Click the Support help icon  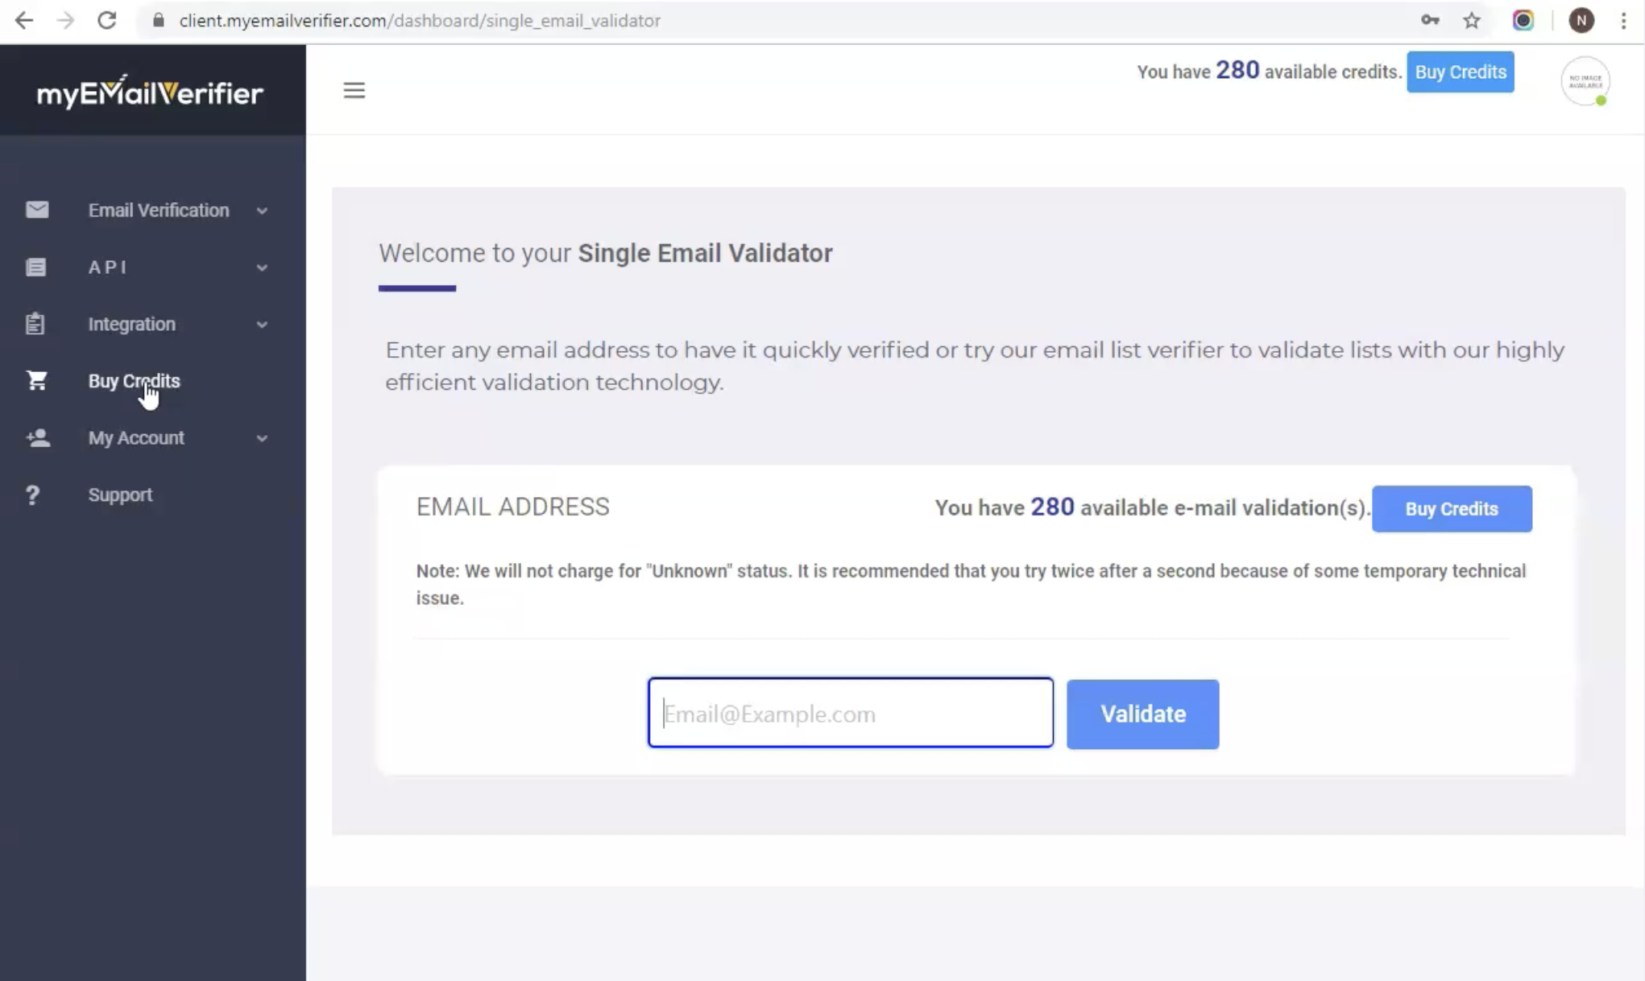click(x=33, y=494)
